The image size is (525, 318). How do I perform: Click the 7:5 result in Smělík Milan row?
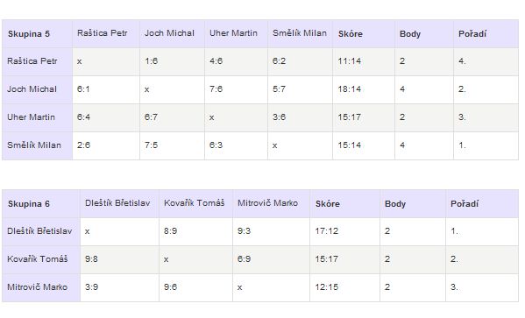[x=172, y=145]
